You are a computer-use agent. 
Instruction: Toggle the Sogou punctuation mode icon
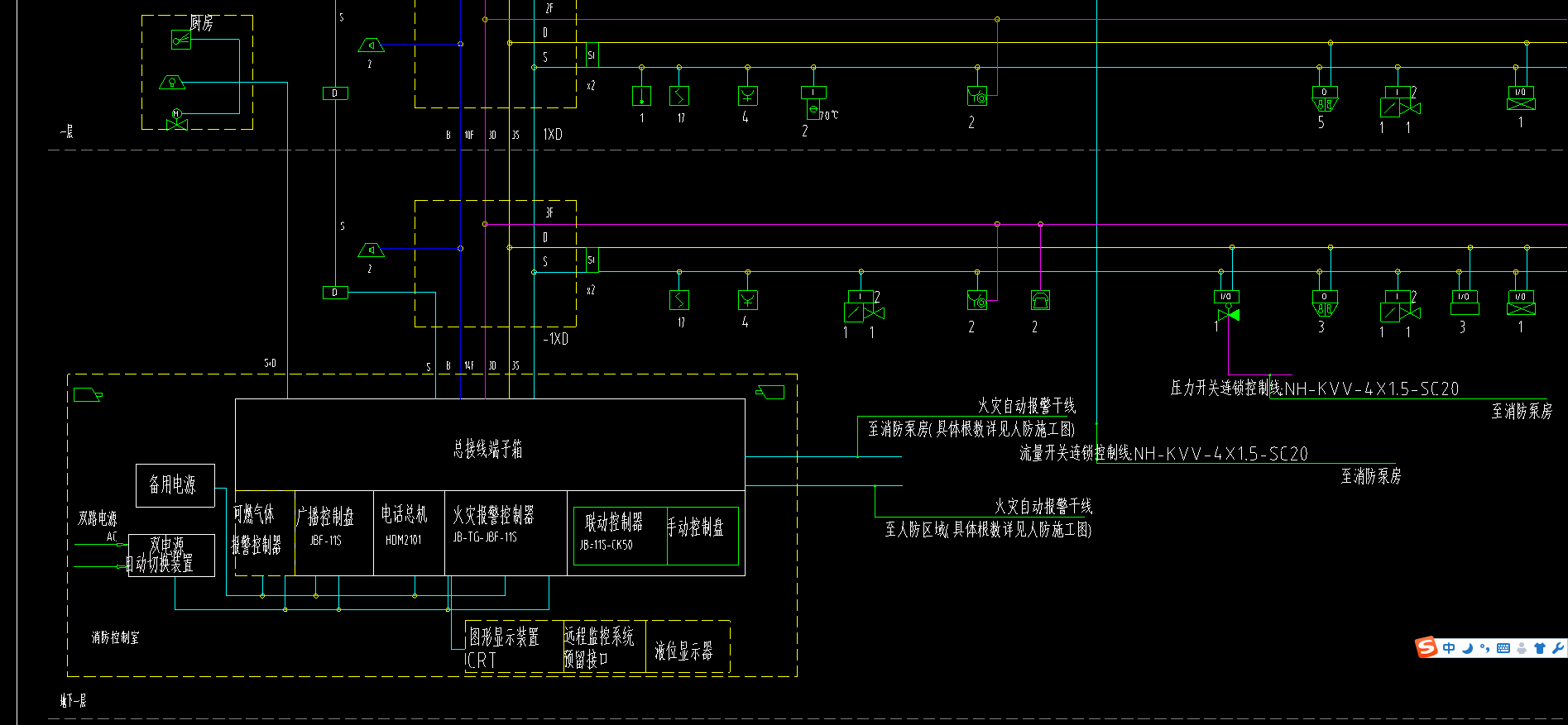coord(1485,648)
